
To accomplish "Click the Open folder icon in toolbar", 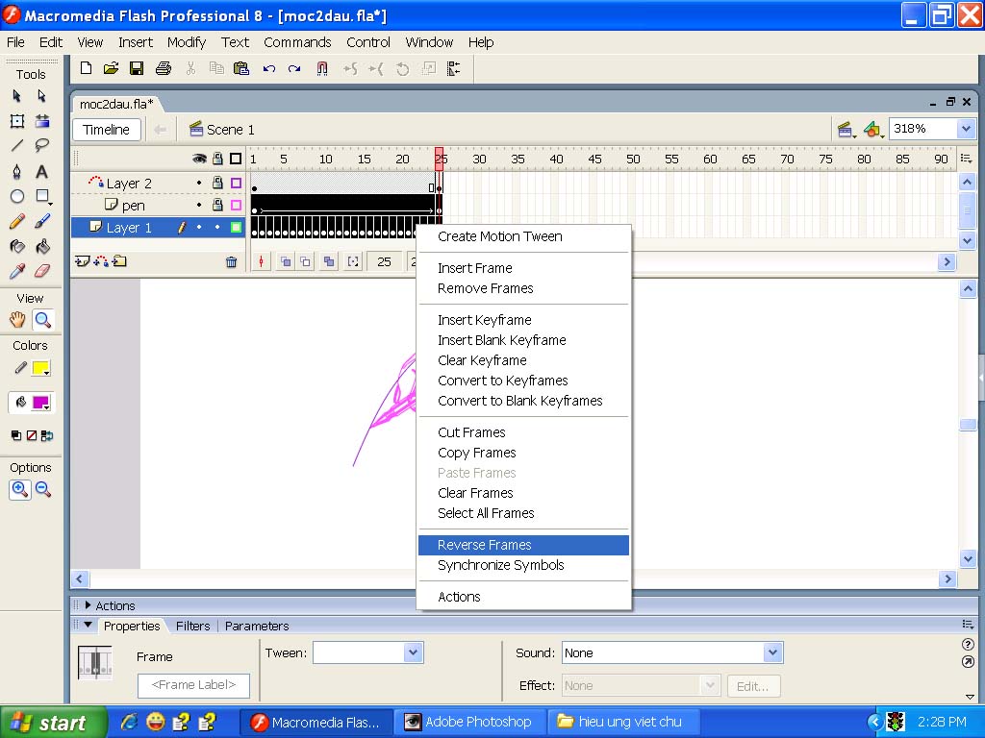I will (x=112, y=68).
